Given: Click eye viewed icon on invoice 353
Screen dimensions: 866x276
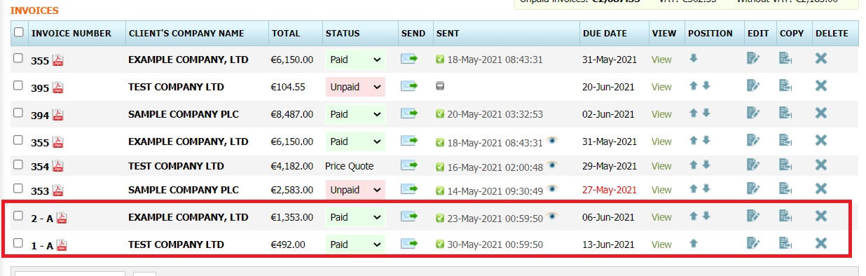Looking at the screenshot, I should tap(552, 189).
